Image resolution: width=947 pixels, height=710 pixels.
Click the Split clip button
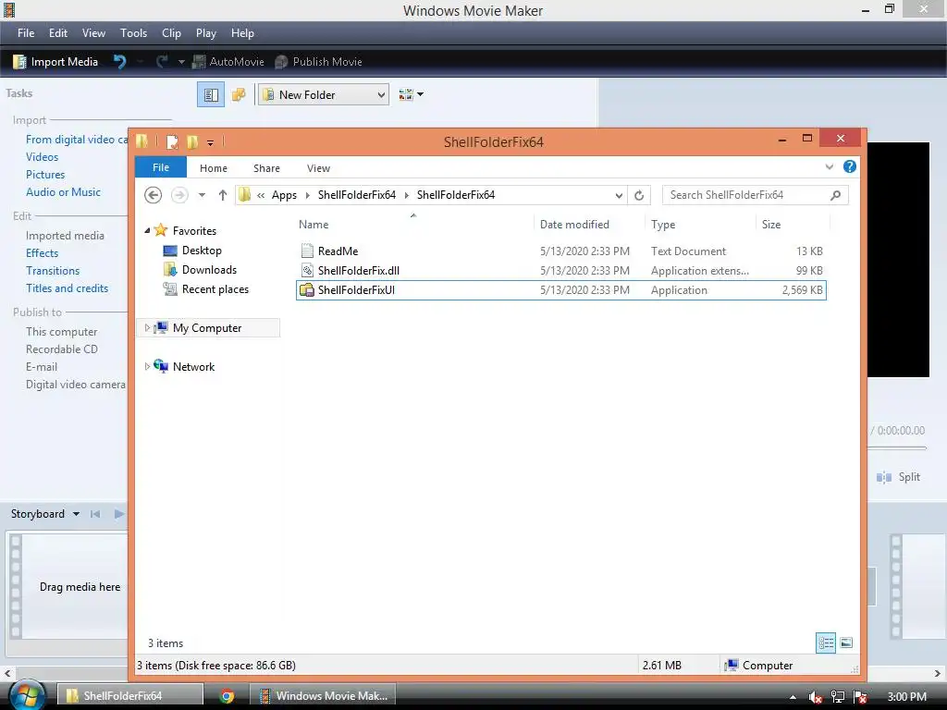(x=898, y=477)
